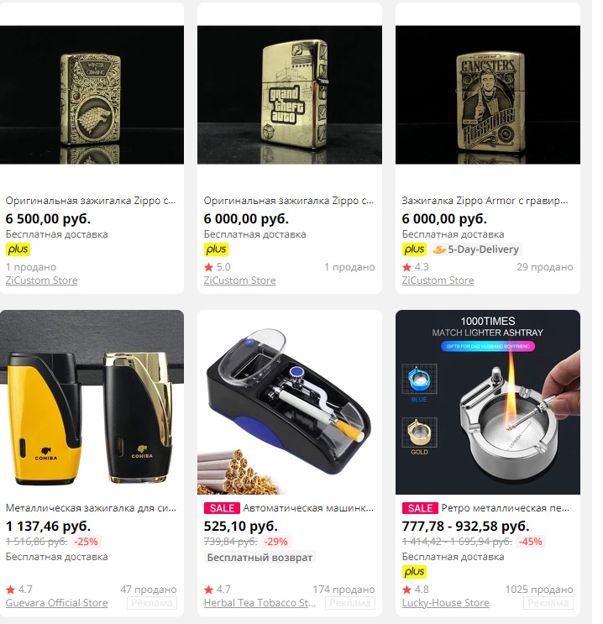Click the 4.8 star rating on the ashtray listing
603x624 pixels.
coord(415,590)
